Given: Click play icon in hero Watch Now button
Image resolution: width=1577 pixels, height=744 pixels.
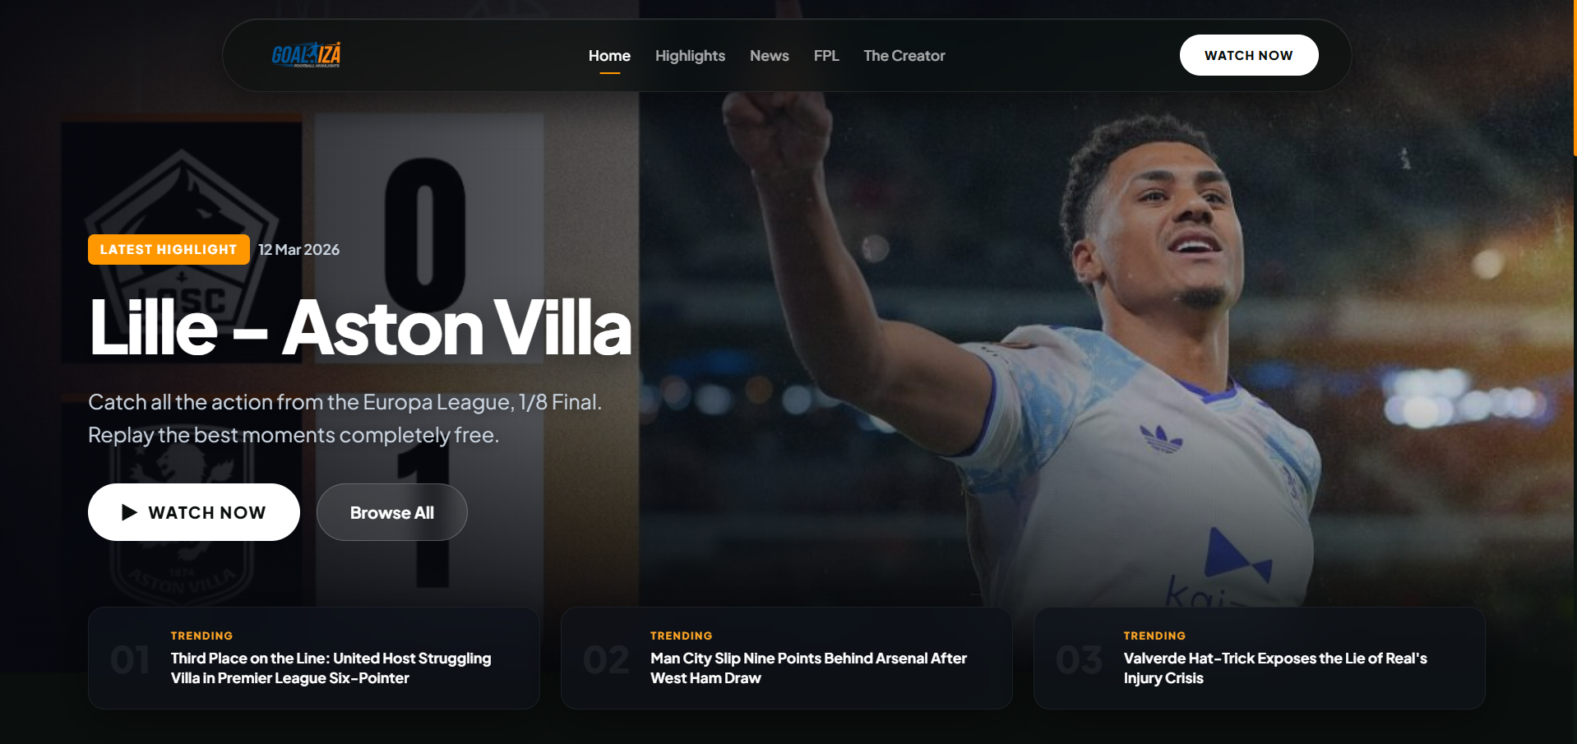Looking at the screenshot, I should point(129,512).
